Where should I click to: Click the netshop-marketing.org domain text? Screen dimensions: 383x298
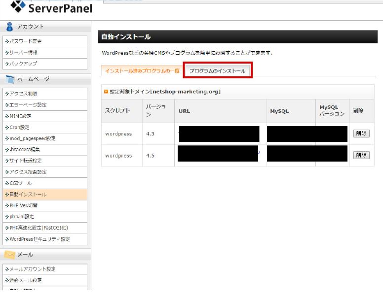pyautogui.click(x=186, y=92)
